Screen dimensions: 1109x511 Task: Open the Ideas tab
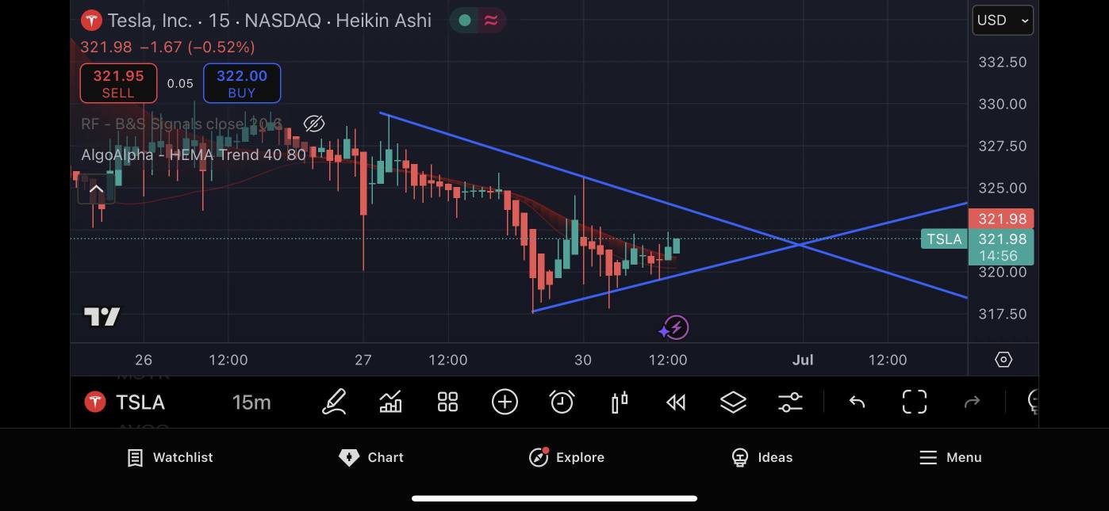(761, 457)
